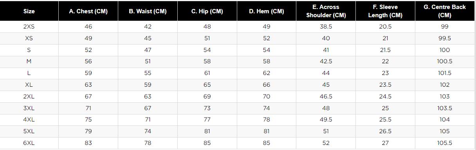Select across shoulder value 38.5

(x=326, y=27)
